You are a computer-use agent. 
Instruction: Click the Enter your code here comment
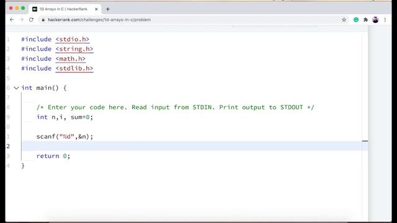[175, 107]
